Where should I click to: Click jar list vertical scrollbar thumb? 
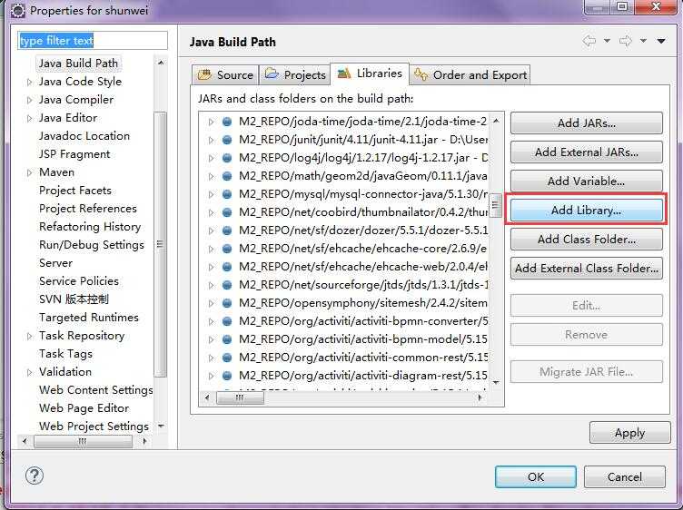coord(496,204)
